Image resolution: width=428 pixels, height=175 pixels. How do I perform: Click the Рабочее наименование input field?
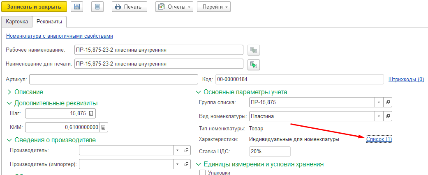[159, 50]
